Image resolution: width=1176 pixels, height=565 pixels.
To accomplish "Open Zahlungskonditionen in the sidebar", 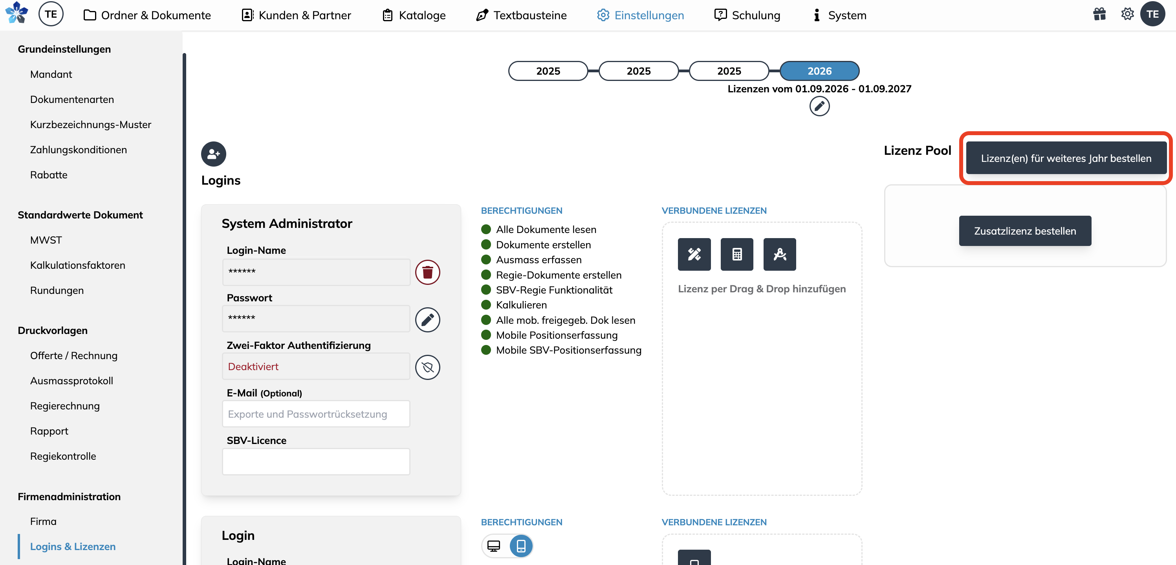I will pyautogui.click(x=79, y=150).
